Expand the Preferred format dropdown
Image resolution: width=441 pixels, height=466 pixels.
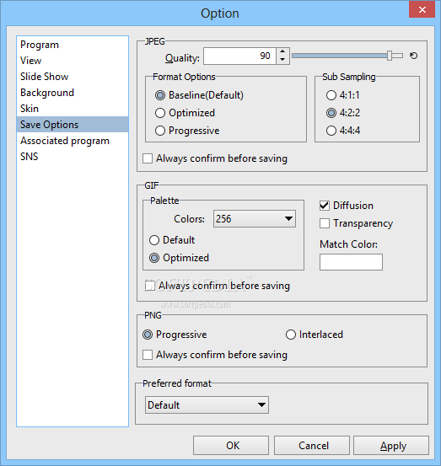207,404
